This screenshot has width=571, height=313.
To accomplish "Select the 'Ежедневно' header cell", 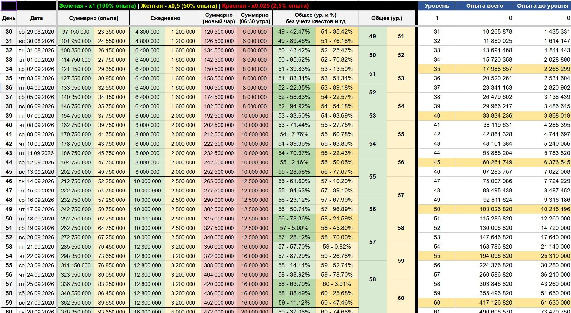I will click(165, 18).
